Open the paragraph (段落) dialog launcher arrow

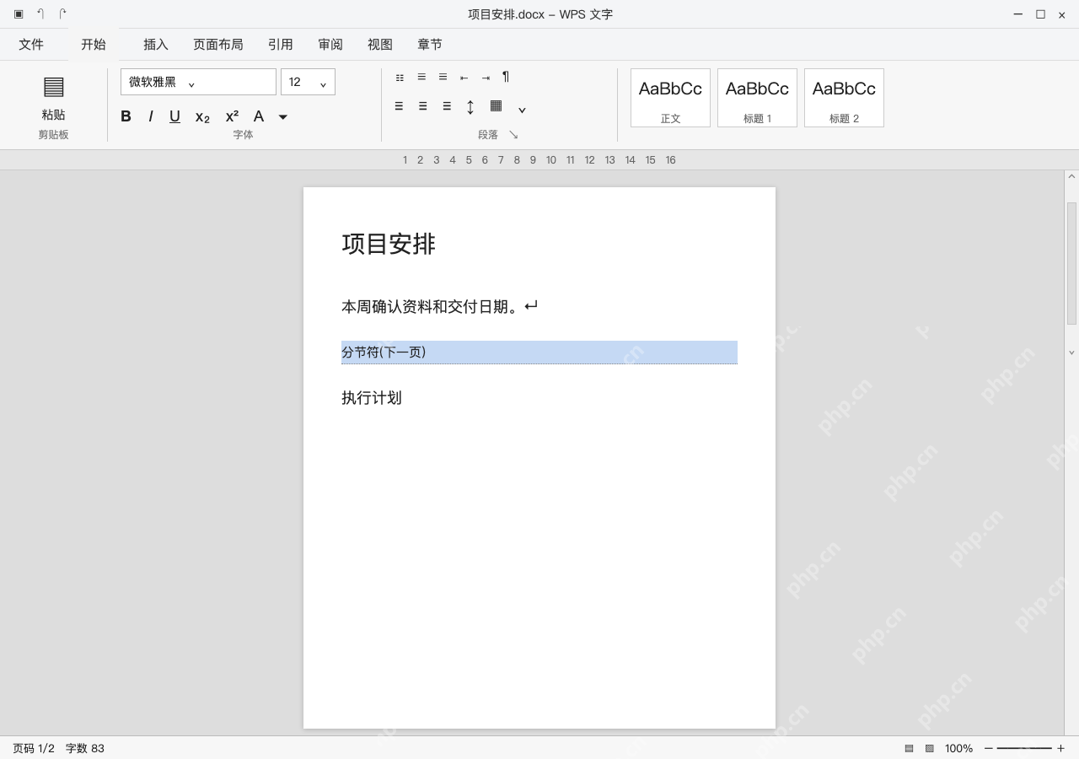513,135
